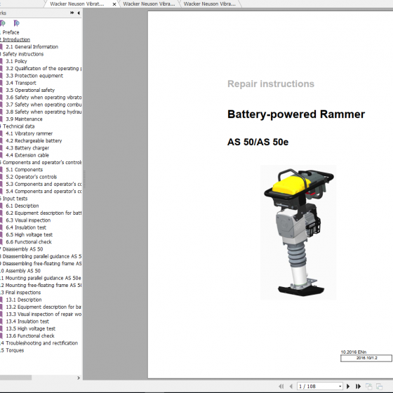
Task: Open bookmark 3.1 Policy
Action: 16,61
